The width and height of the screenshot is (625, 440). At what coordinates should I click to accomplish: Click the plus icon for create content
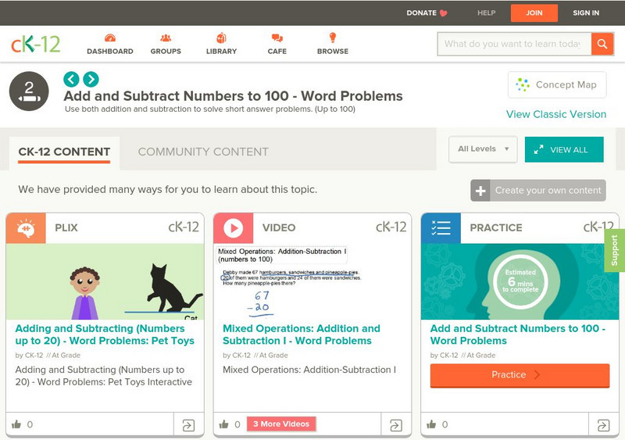480,191
